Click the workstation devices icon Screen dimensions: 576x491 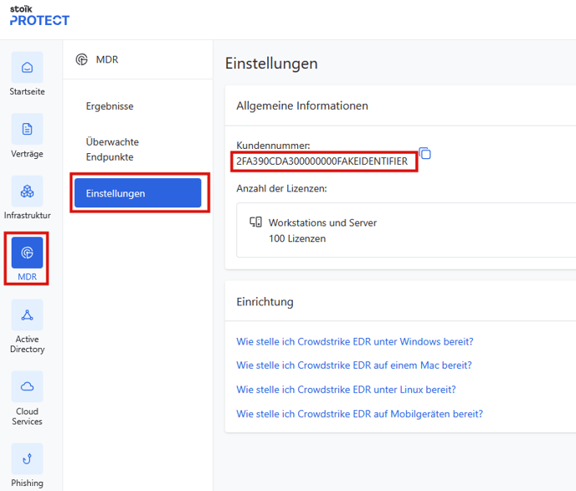[255, 222]
